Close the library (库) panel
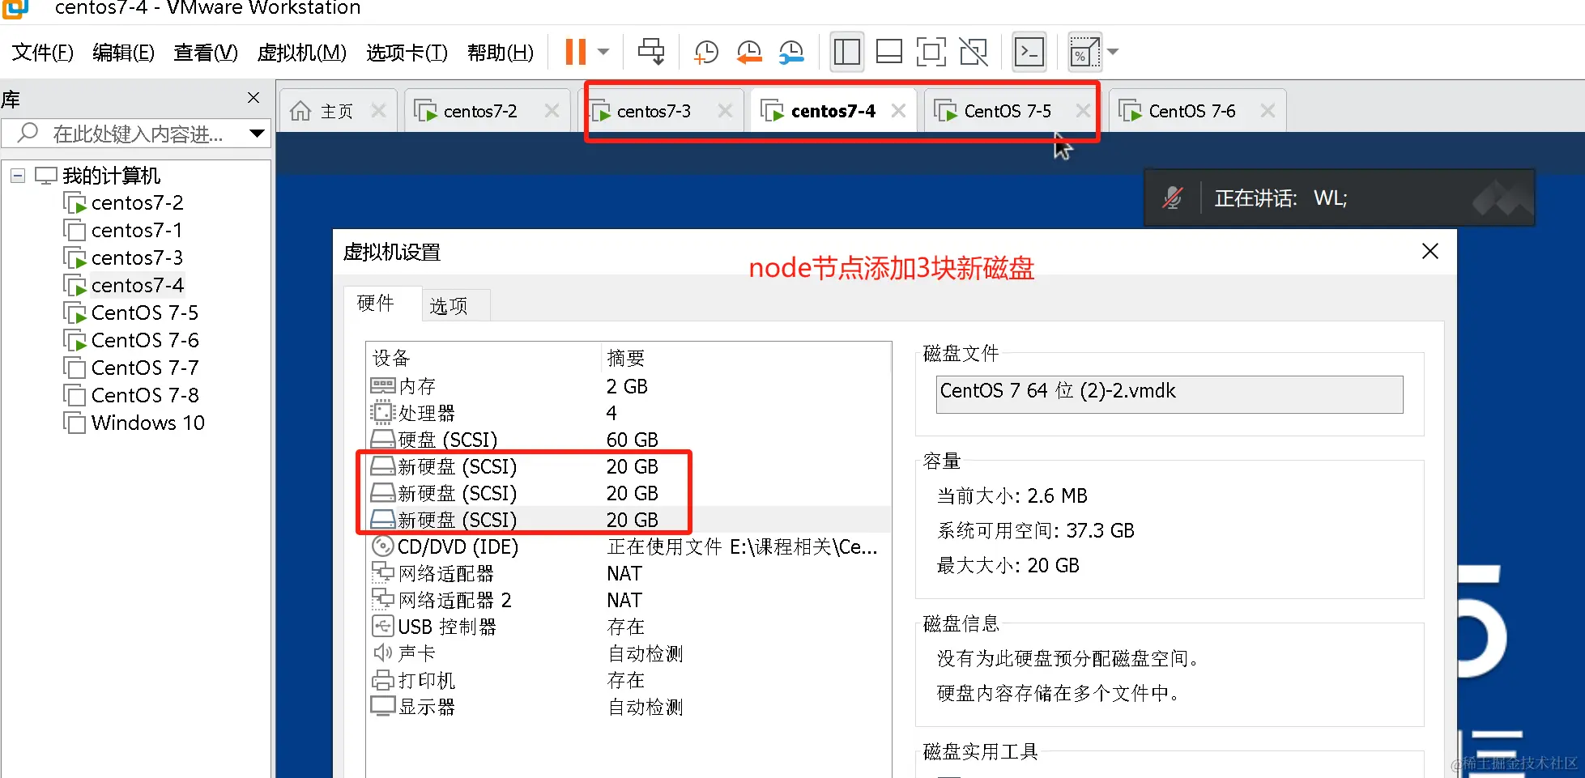1585x778 pixels. coord(254,98)
